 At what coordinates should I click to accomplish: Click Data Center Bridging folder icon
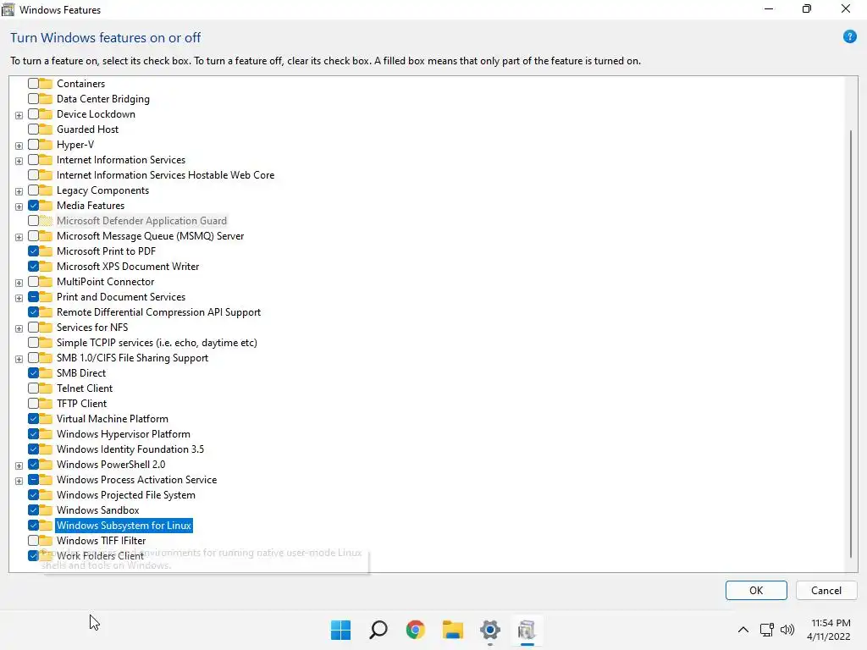pyautogui.click(x=46, y=99)
